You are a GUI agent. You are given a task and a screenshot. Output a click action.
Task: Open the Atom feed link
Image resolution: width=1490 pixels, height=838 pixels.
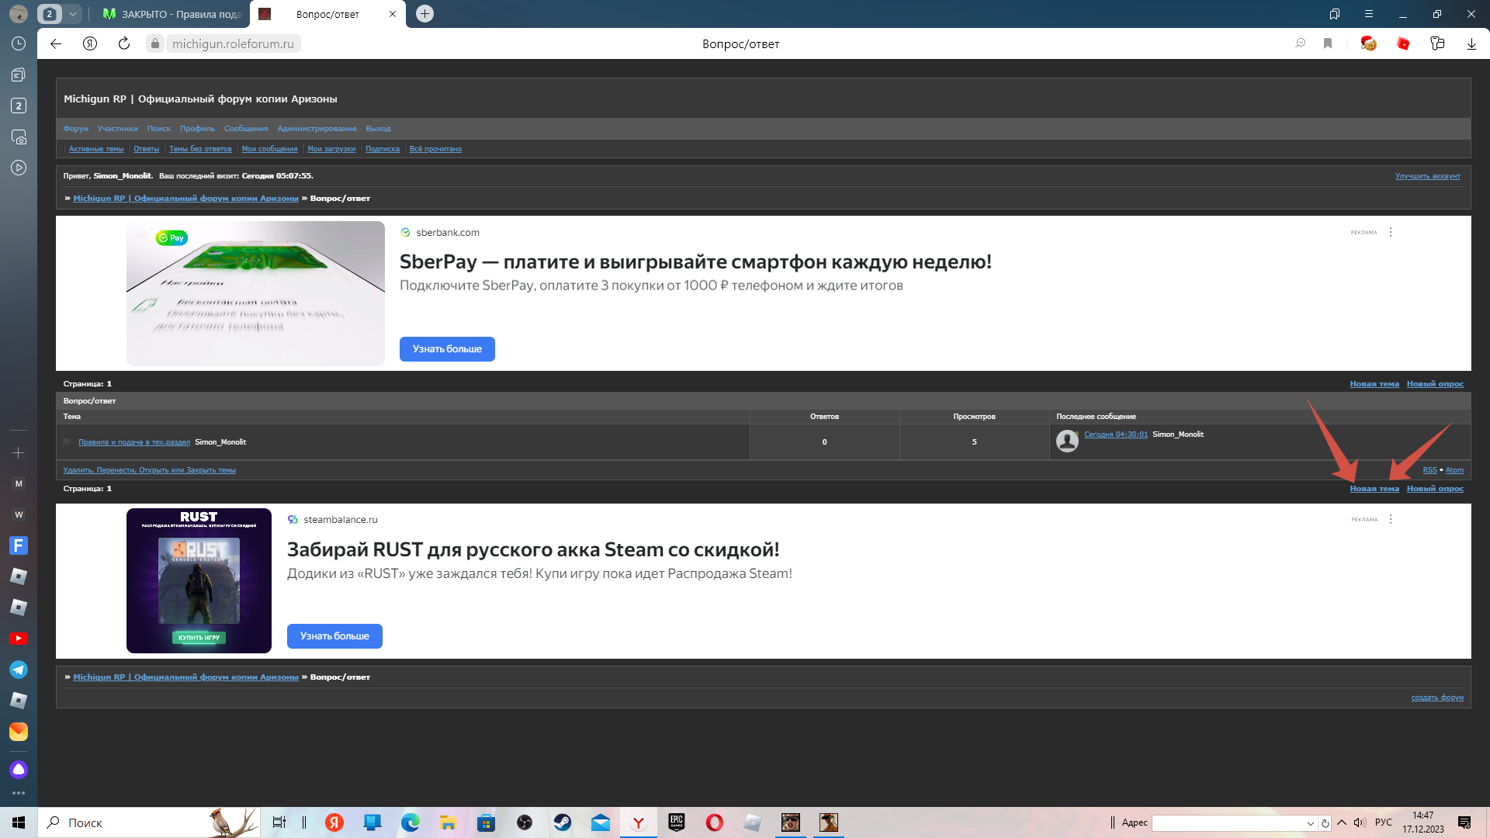1454,470
